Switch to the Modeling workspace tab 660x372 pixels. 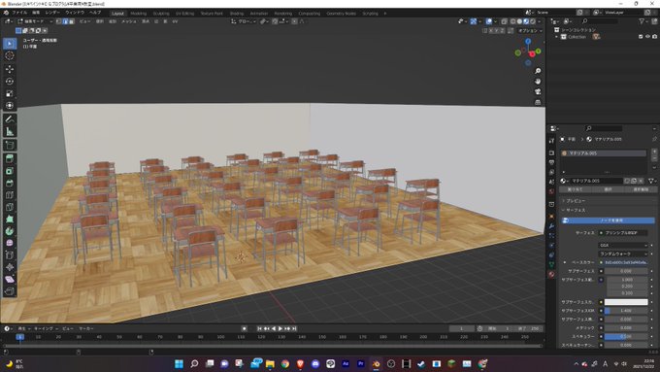[139, 14]
